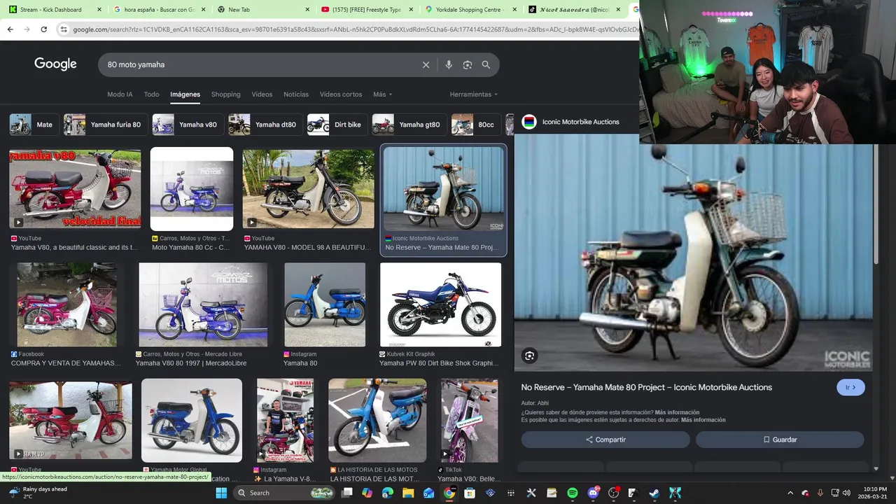Image resolution: width=896 pixels, height=504 pixels.
Task: Open Microsoft Store from the taskbar
Action: click(x=470, y=493)
